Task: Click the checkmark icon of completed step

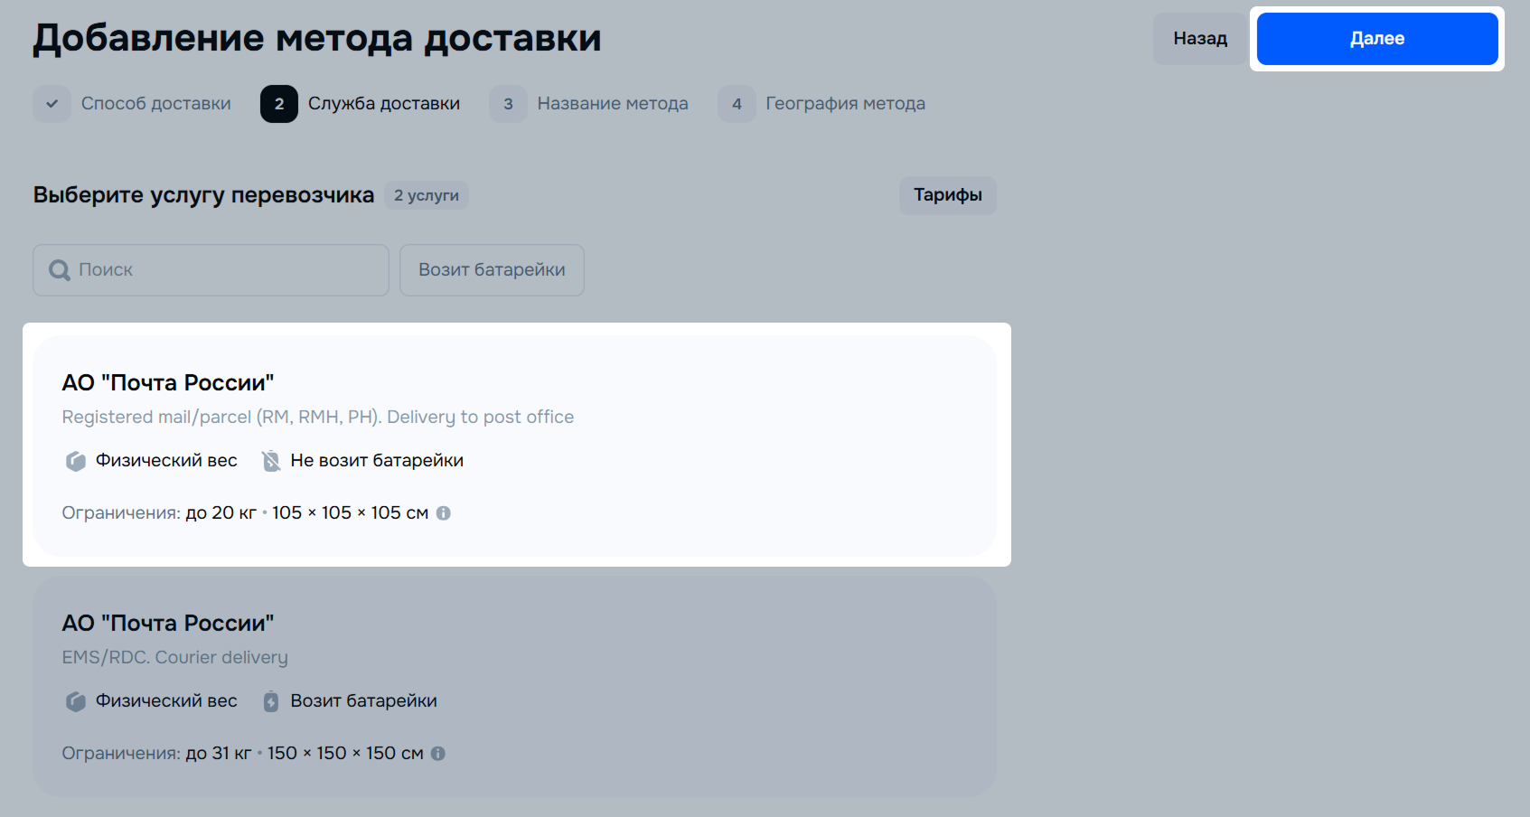Action: 52,104
